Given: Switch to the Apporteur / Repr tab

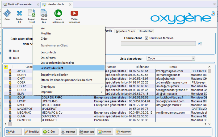Looking at the screenshot, I should click(x=125, y=31).
